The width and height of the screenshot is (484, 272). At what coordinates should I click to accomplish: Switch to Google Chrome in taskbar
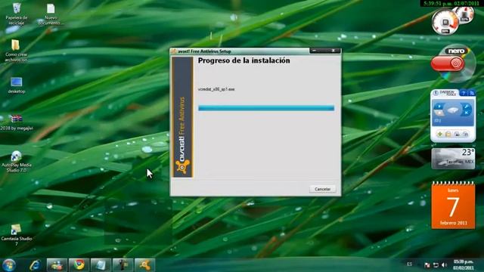coord(79,265)
